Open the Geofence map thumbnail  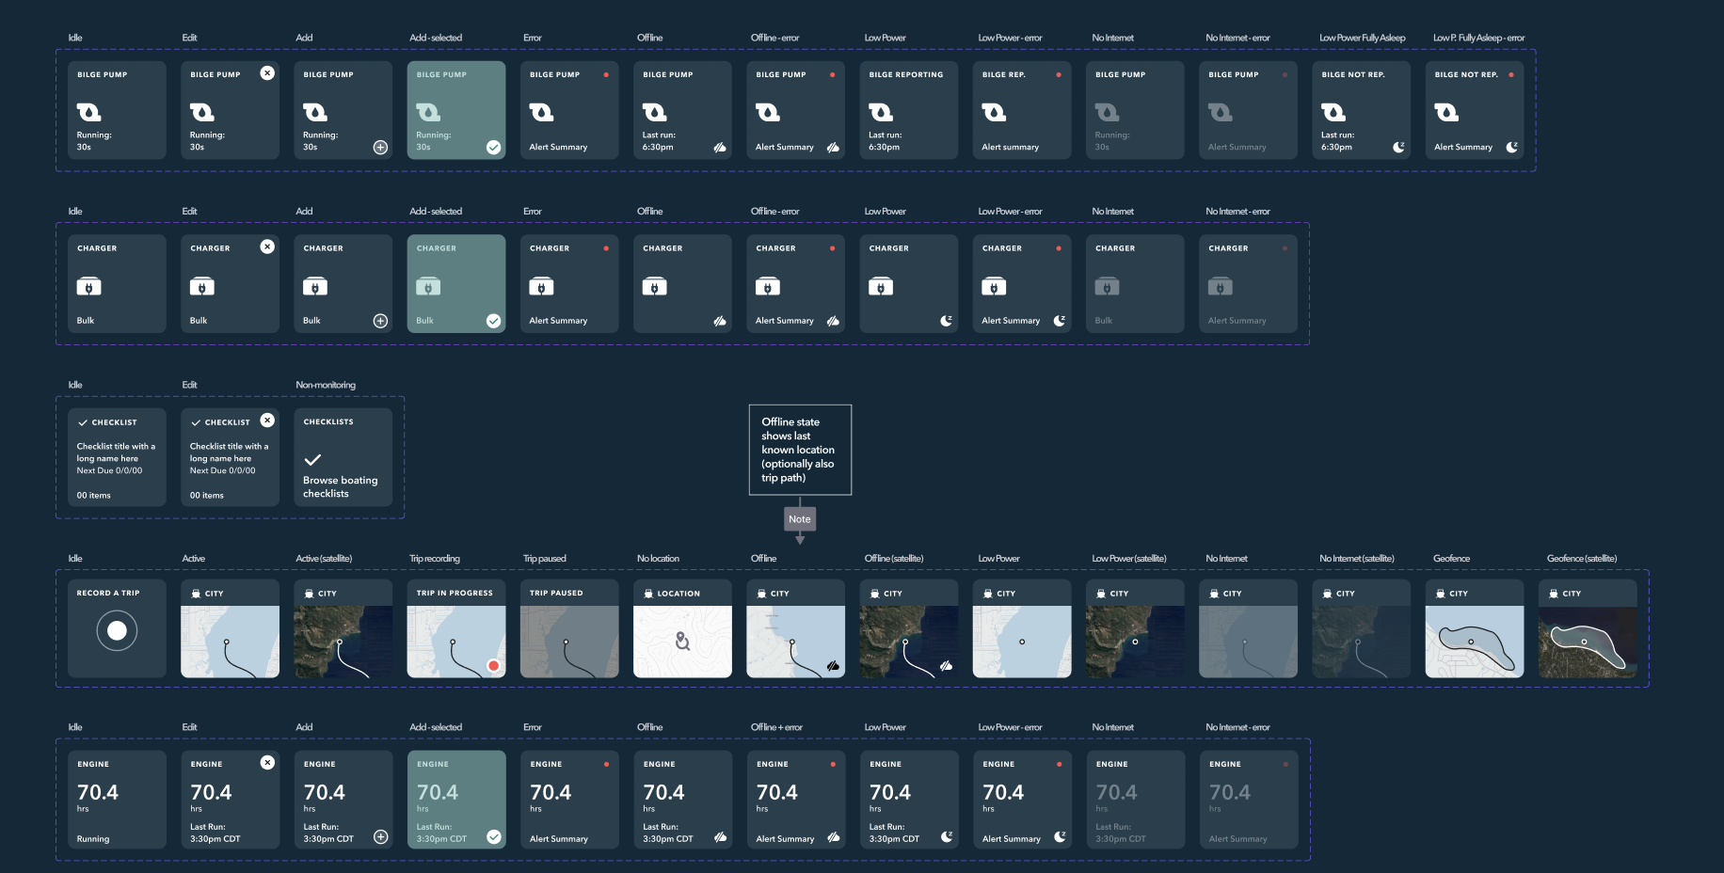click(1475, 642)
